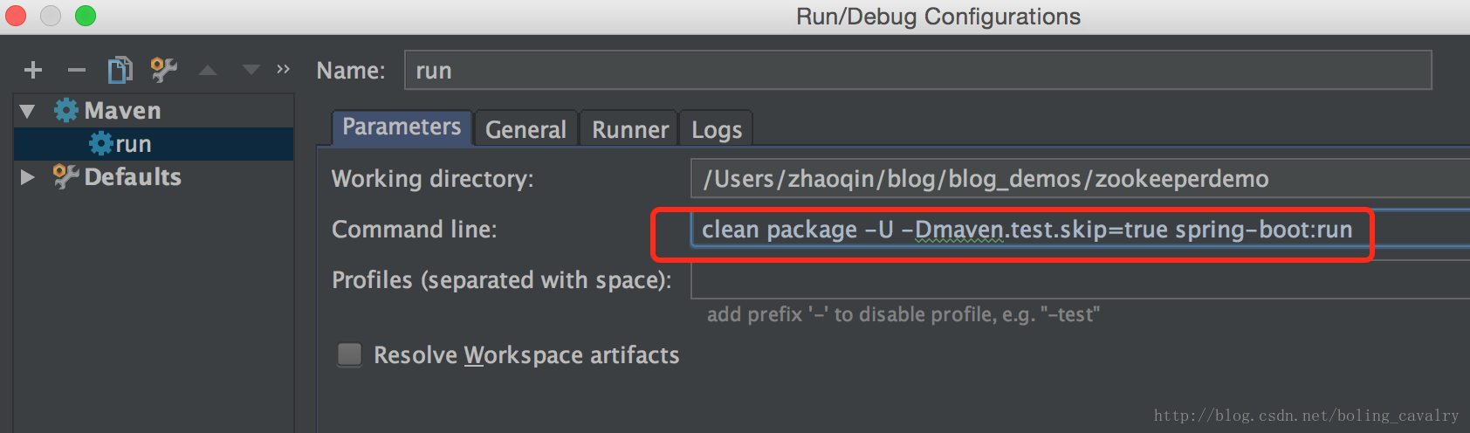The width and height of the screenshot is (1470, 433).
Task: Show more toolbar actions via double chevron
Action: coord(283,69)
